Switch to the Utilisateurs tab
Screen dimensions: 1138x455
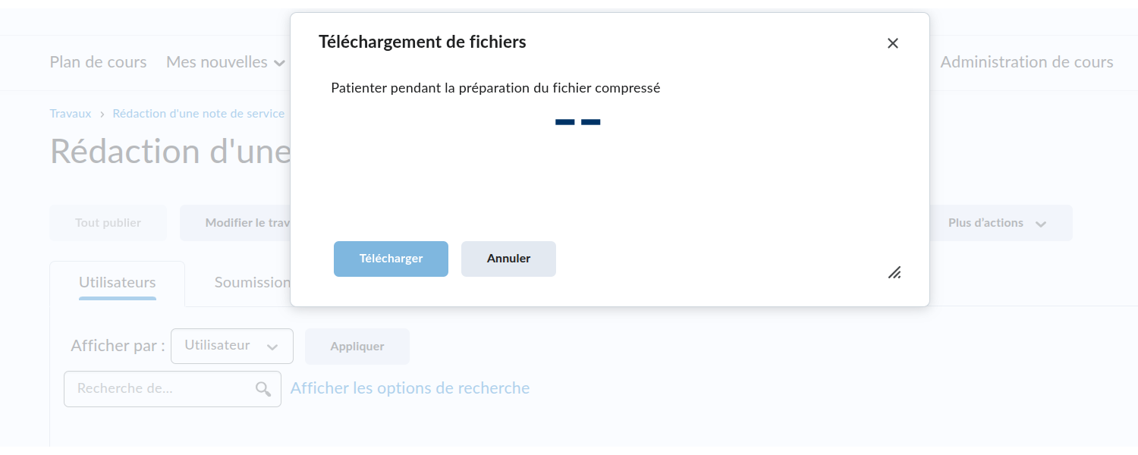117,283
